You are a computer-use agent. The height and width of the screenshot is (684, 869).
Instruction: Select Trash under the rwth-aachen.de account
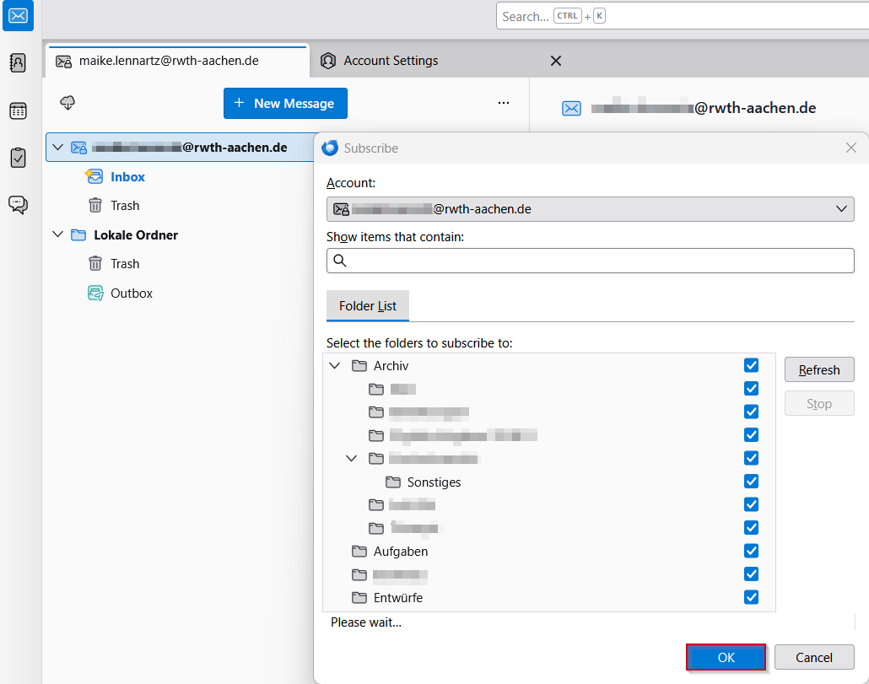click(x=125, y=206)
